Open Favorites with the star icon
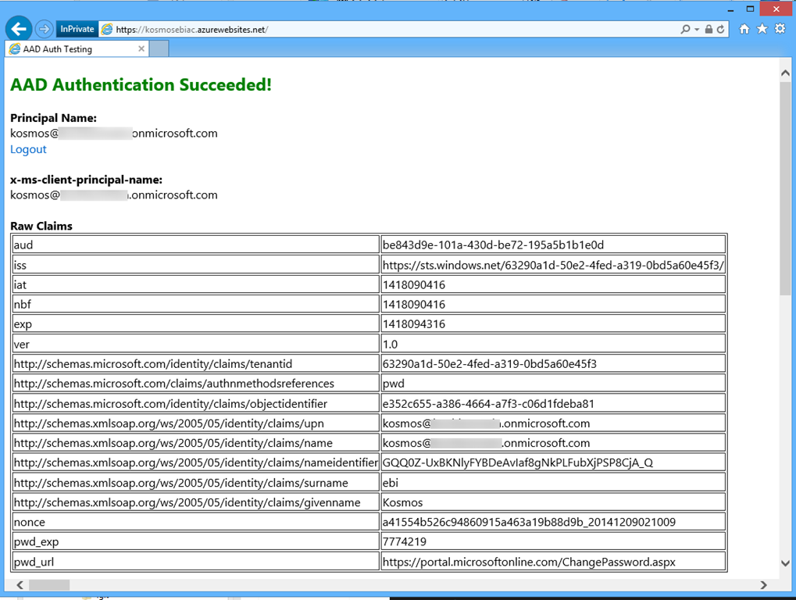The width and height of the screenshot is (796, 600). (x=762, y=29)
